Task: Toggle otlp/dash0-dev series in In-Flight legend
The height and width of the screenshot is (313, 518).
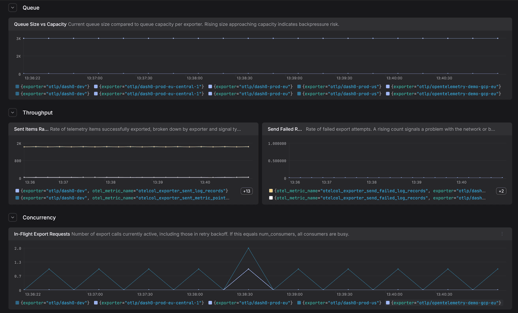Action: coord(52,303)
